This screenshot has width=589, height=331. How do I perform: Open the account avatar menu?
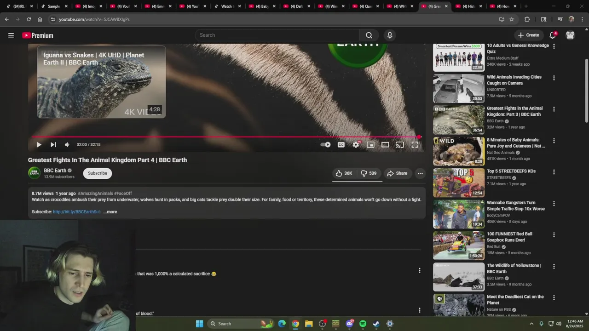coord(570,35)
